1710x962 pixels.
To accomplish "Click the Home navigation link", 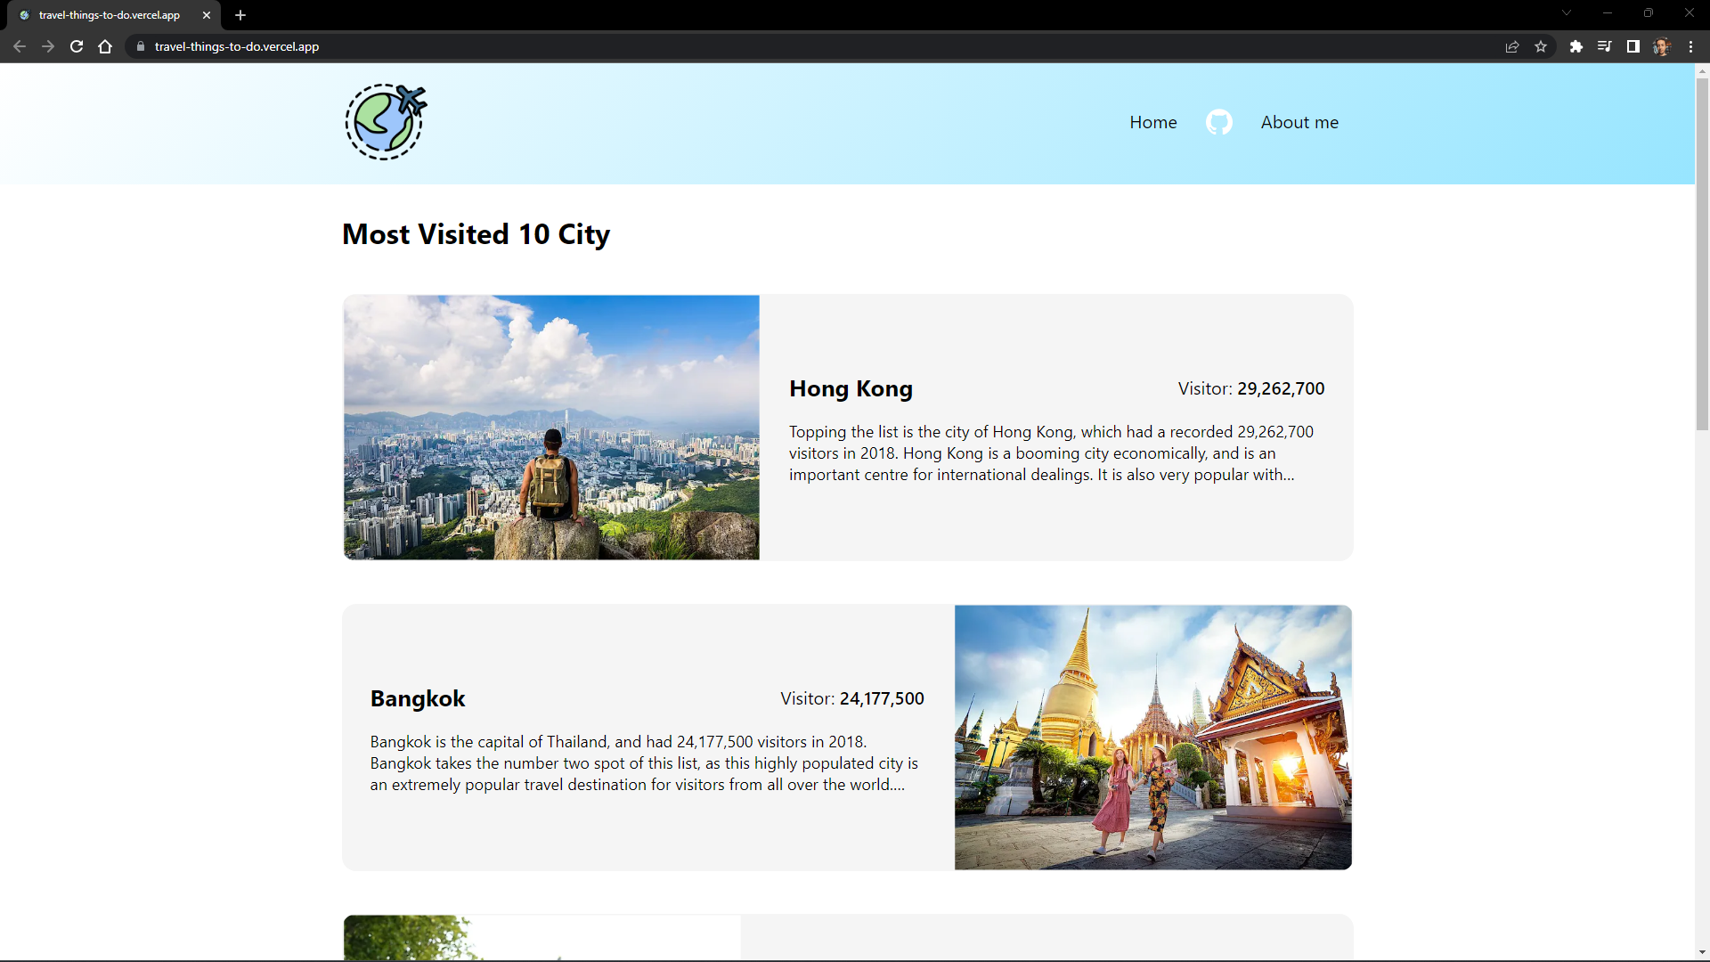I will click(x=1152, y=122).
